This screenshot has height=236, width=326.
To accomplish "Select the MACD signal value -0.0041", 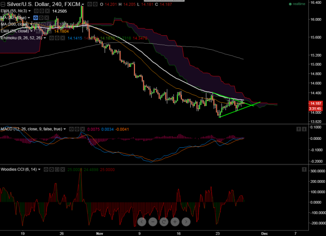I will (x=122, y=129).
